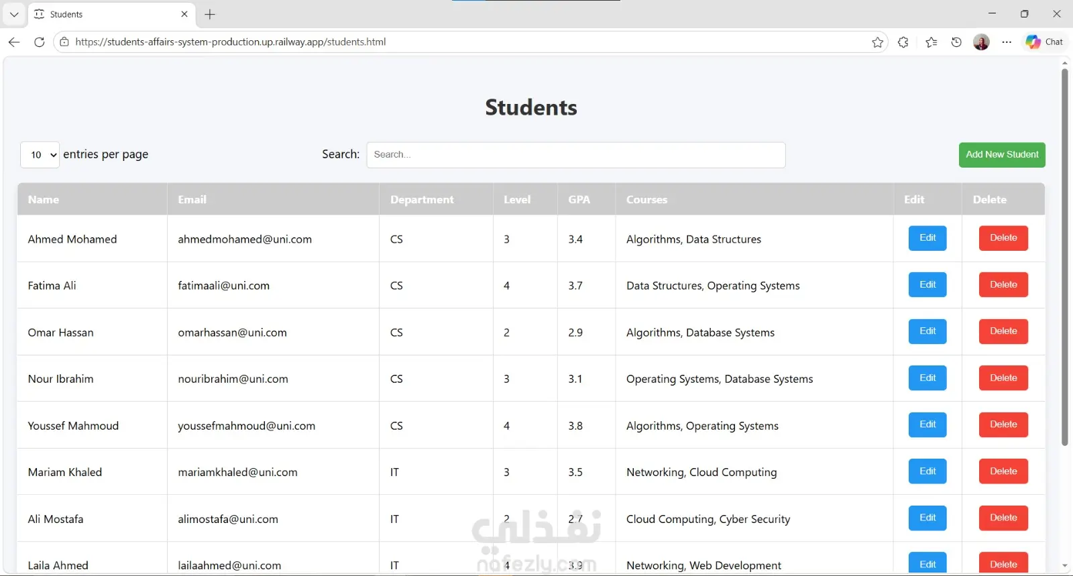Open Settings and more ellipsis menu

[x=1007, y=42]
